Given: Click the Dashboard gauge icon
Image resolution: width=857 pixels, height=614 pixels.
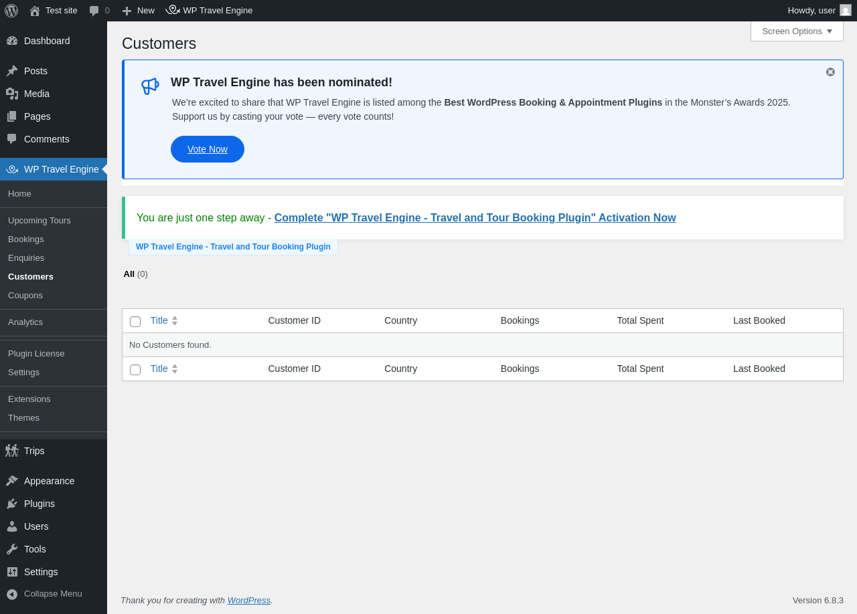Looking at the screenshot, I should point(12,41).
